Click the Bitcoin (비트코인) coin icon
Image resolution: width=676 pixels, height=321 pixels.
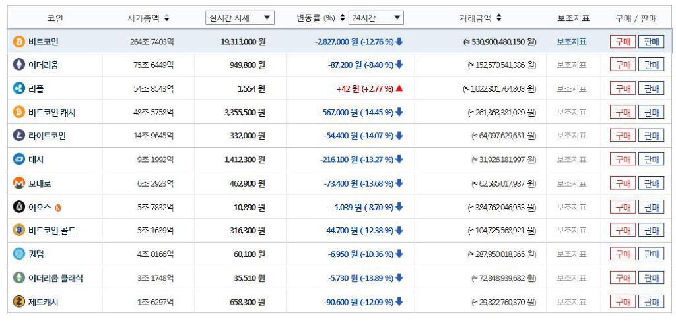[19, 42]
